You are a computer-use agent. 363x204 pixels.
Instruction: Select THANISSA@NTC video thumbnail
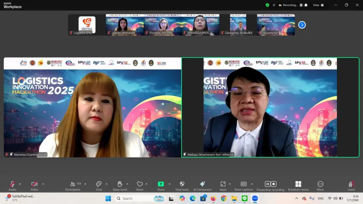(200, 25)
